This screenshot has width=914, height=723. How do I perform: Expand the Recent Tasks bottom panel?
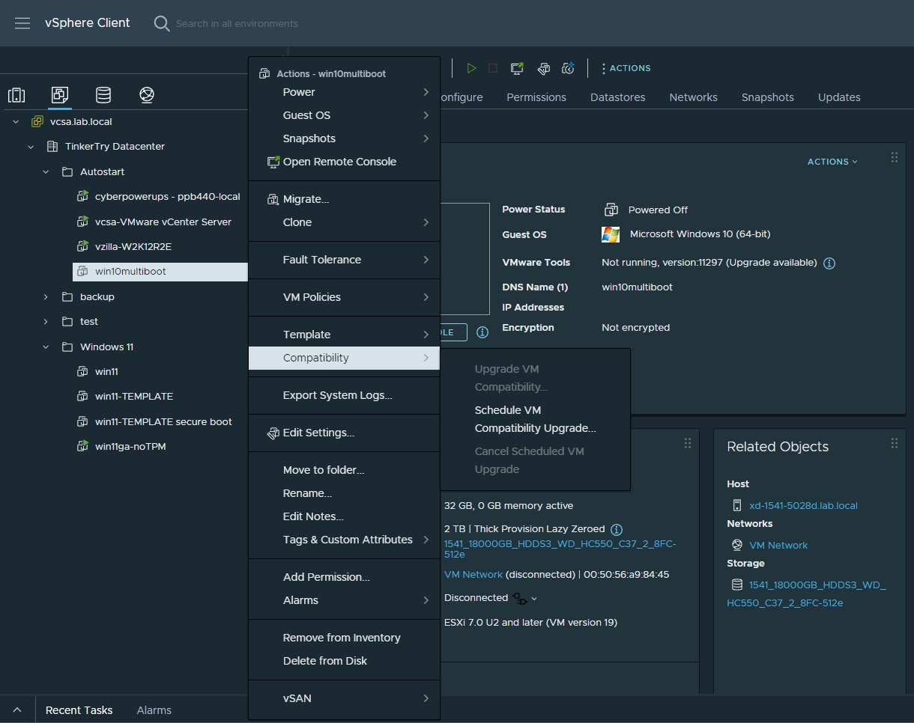click(18, 710)
